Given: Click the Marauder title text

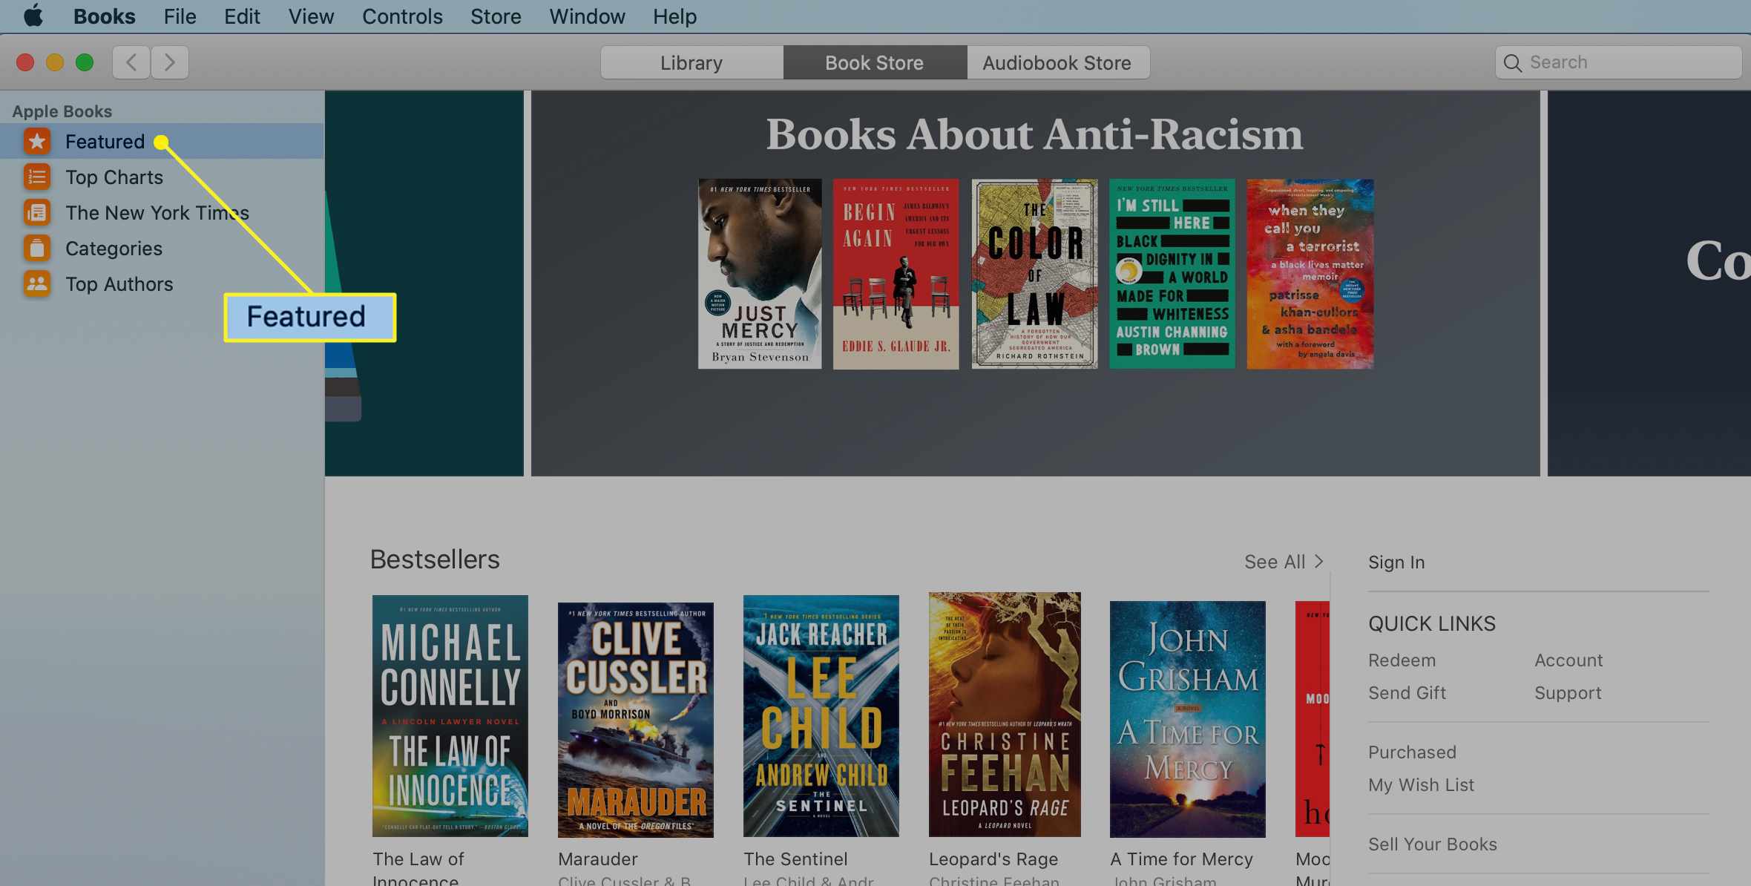Looking at the screenshot, I should 598,859.
